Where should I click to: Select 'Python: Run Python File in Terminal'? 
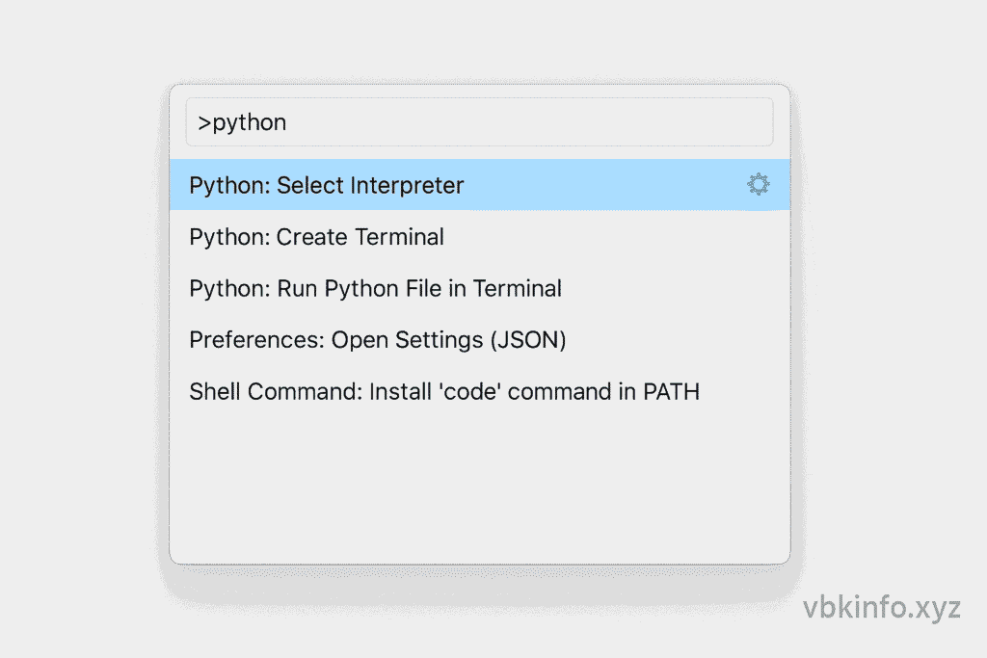[375, 288]
